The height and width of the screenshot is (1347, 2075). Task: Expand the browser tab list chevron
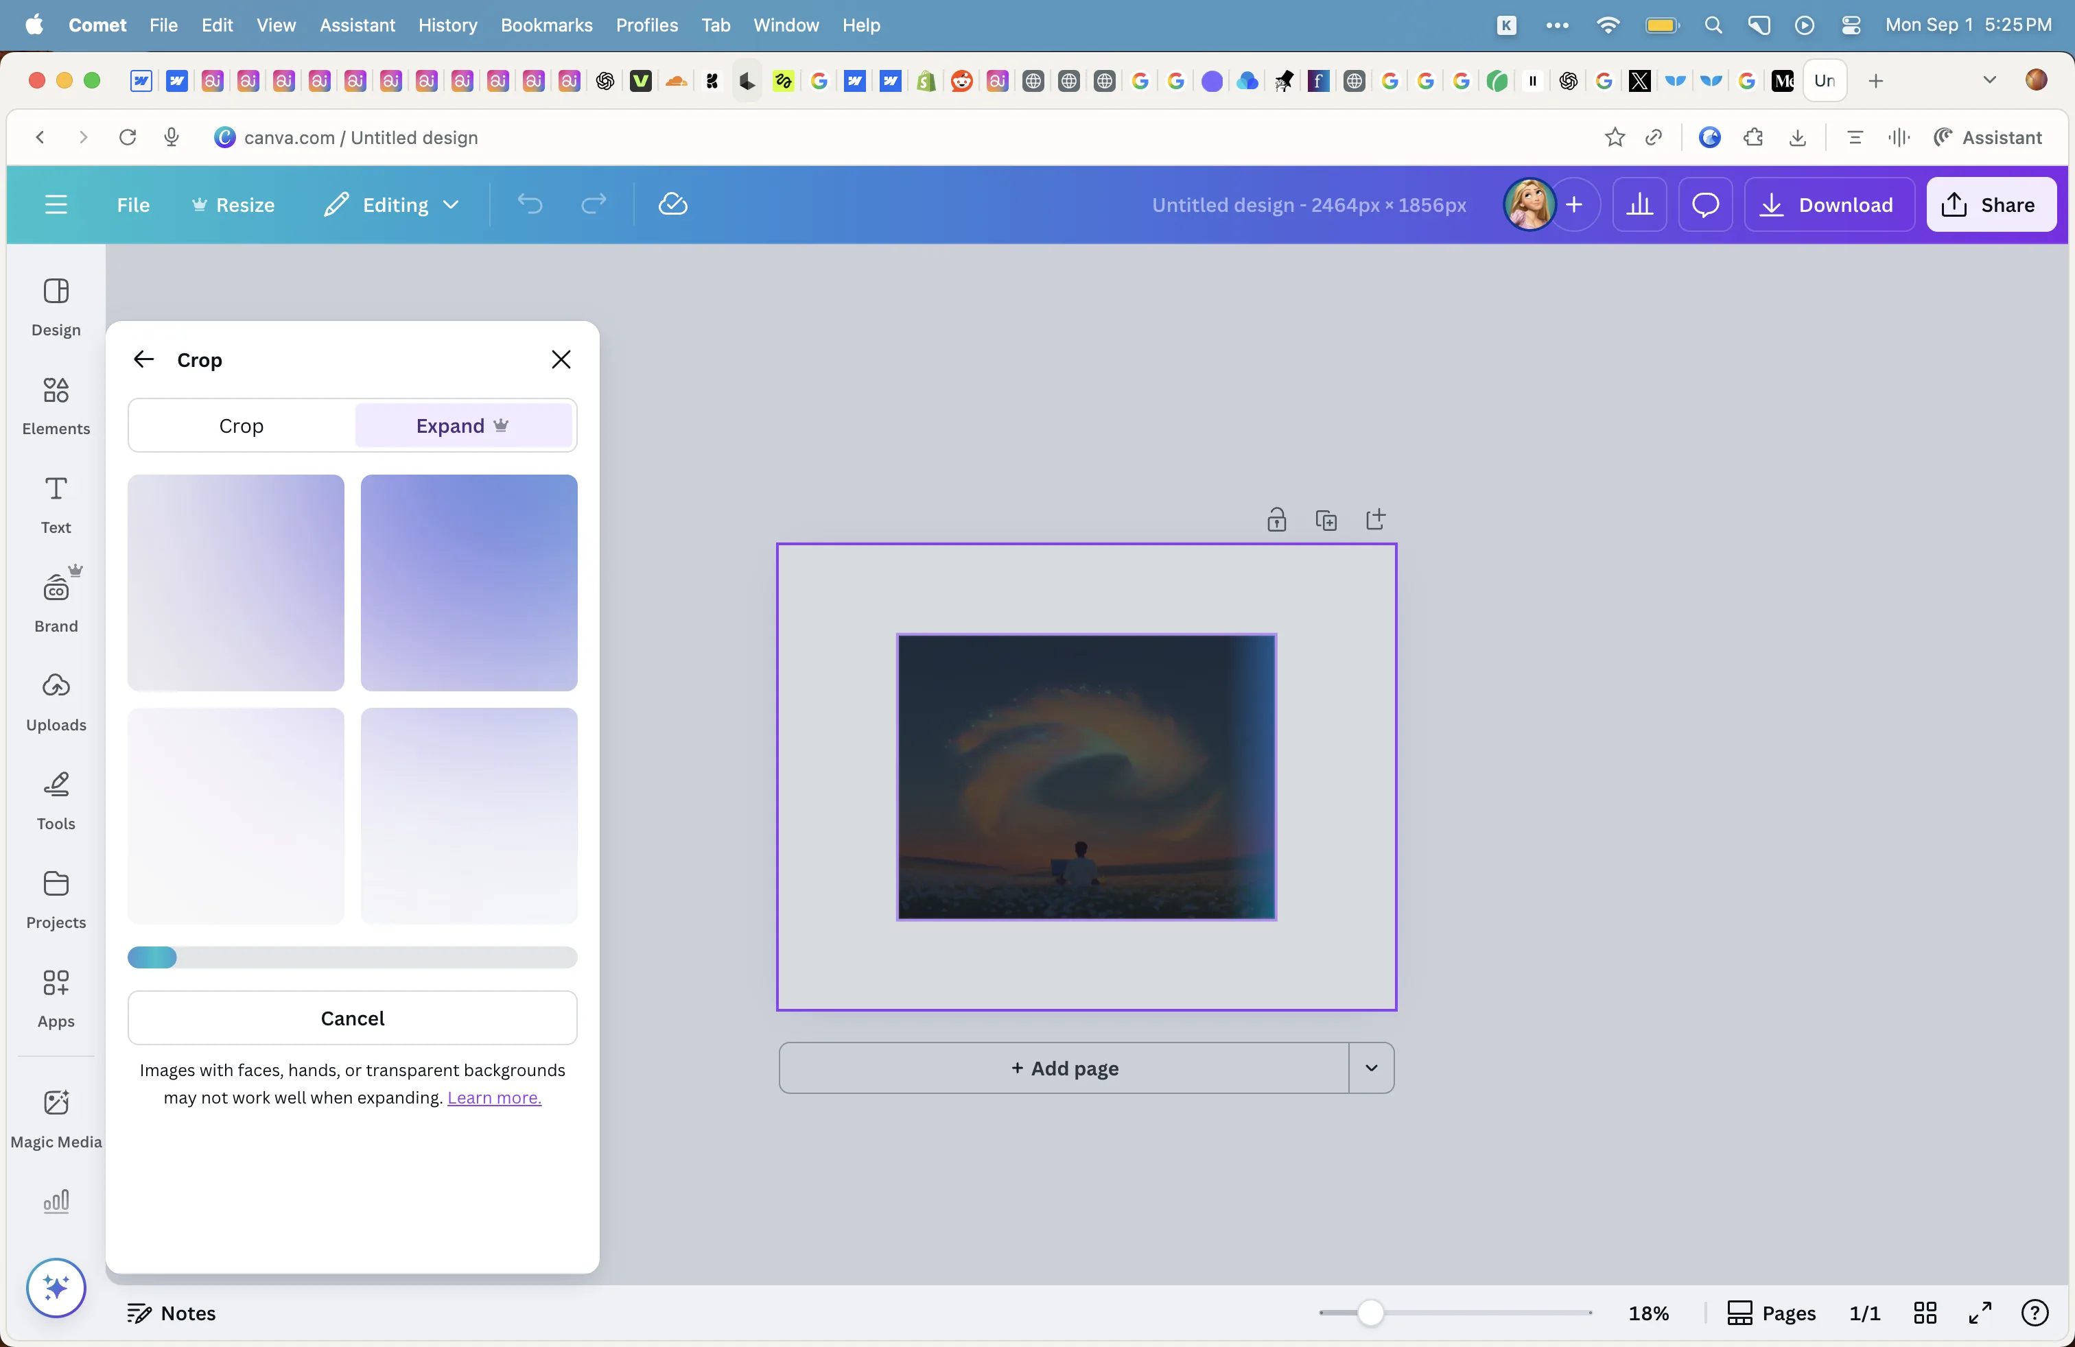tap(1989, 80)
